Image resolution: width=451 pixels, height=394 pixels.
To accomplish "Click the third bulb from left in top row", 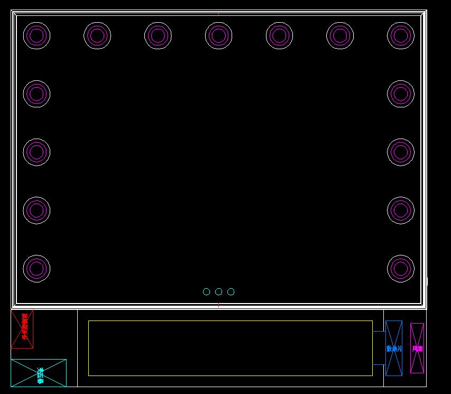I will pos(158,35).
